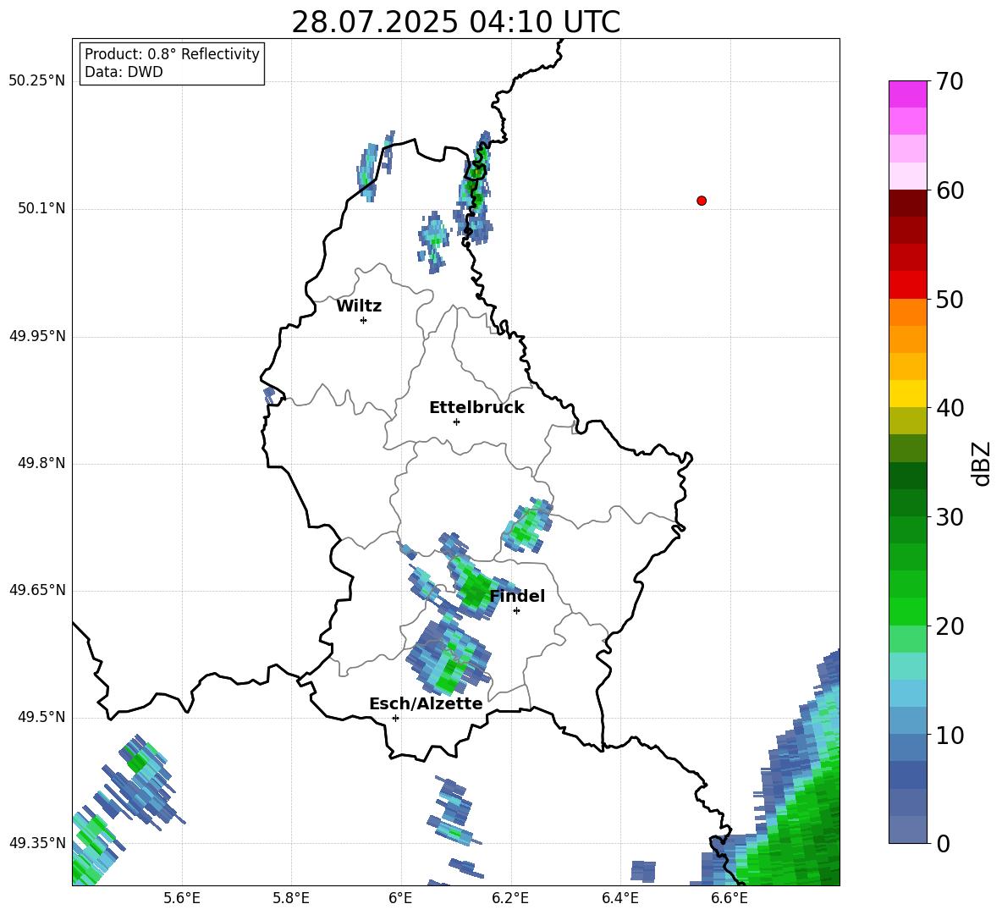Click the 60 value on colorbar
1002x915 pixels.
(950, 190)
